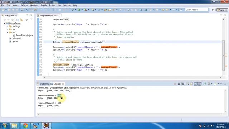Open New wizard dropdown arrow
Image resolution: width=229 pixels, height=129 pixels.
click(x=6, y=10)
